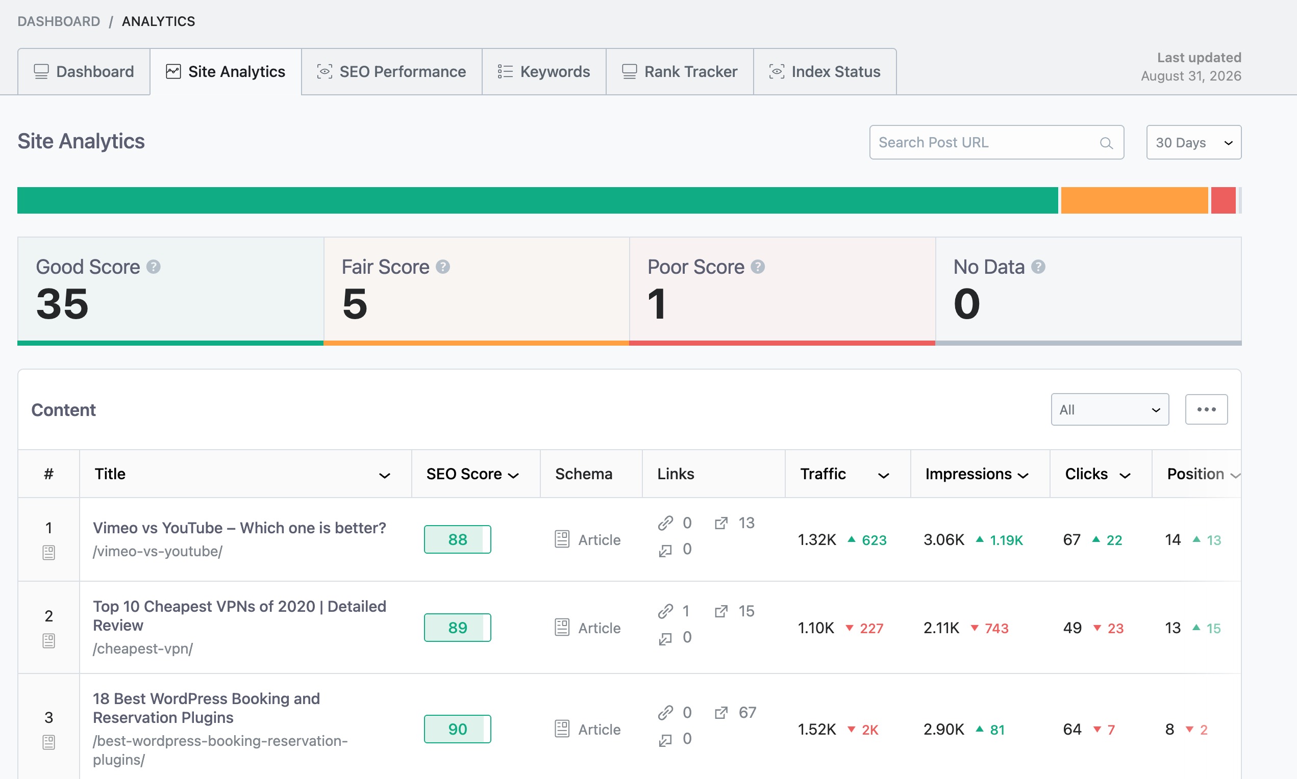
Task: Open the All content filter dropdown
Action: (x=1109, y=409)
